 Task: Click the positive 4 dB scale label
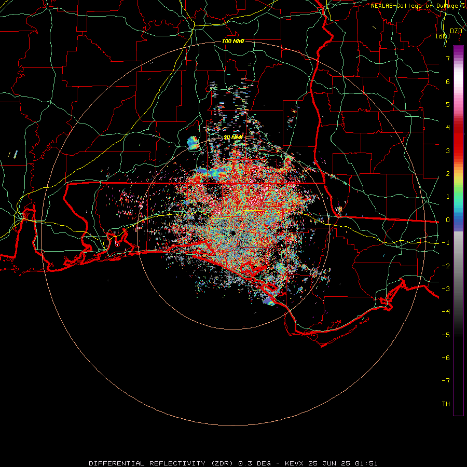[448, 128]
